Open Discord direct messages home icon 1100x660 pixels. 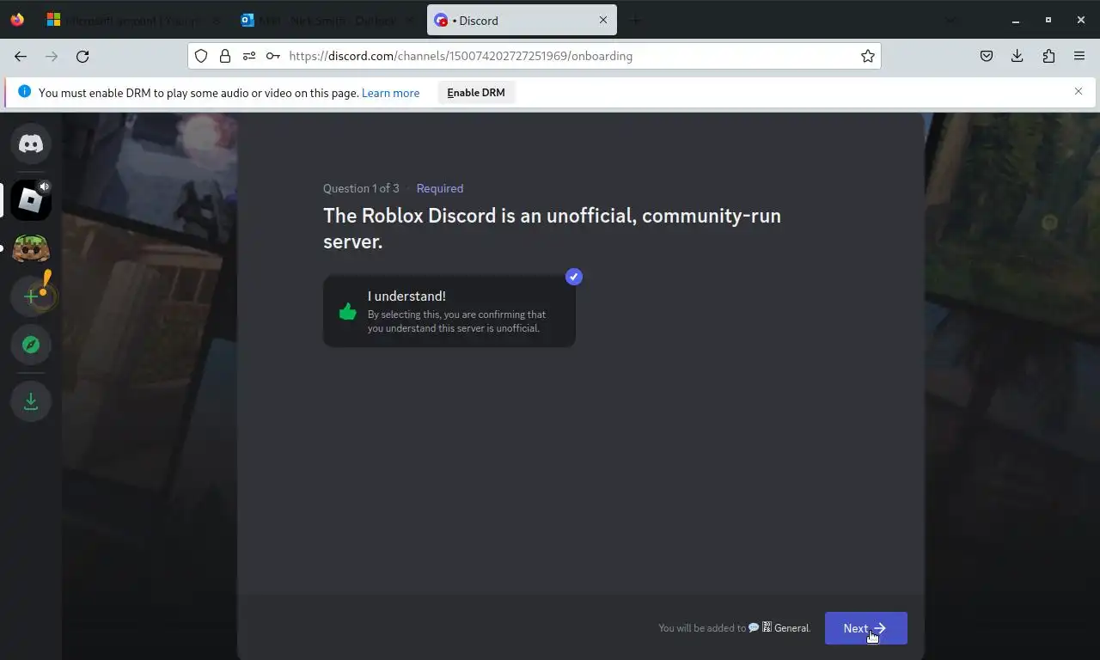tap(31, 144)
